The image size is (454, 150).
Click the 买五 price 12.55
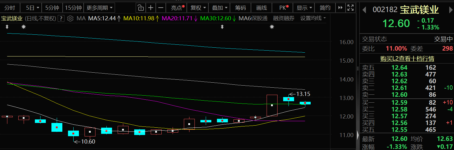pos(399,130)
